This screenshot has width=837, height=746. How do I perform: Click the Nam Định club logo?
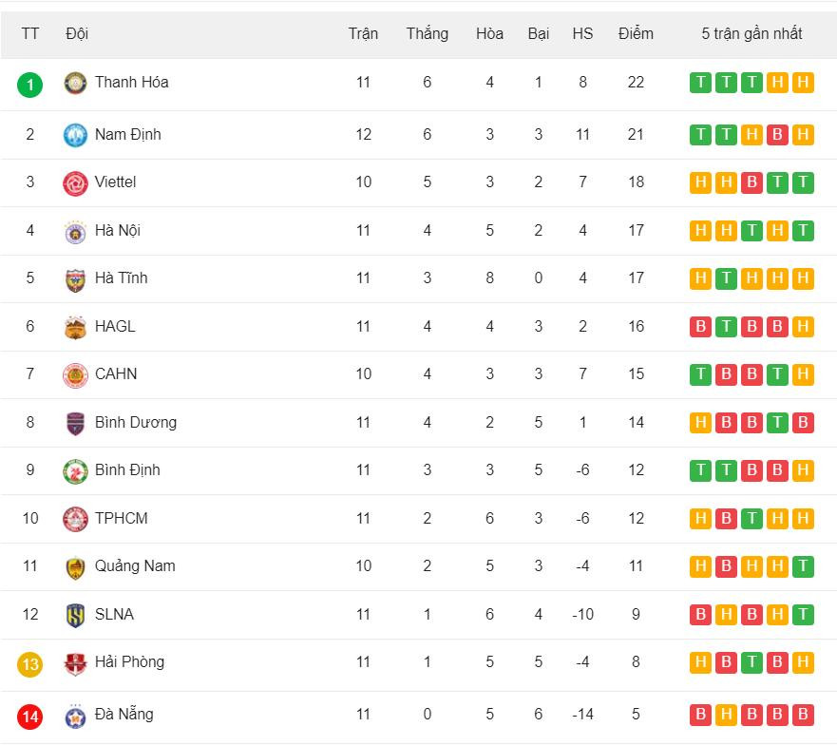tap(75, 135)
